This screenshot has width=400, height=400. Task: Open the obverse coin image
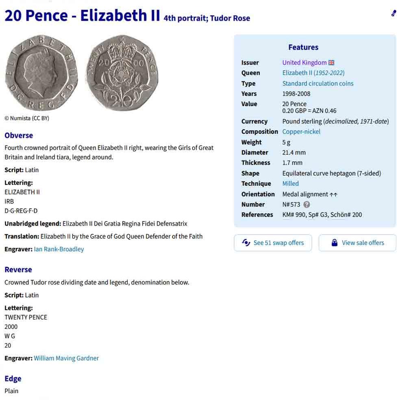pos(41,73)
